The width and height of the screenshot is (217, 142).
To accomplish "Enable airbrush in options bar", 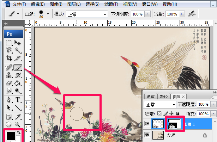I will 192,14.
